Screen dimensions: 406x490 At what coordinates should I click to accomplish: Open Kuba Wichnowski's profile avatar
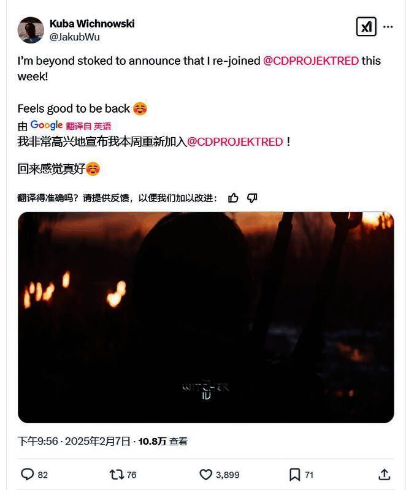tap(31, 30)
